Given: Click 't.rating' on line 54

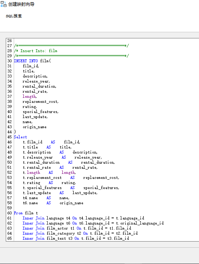Looking at the screenshot, I should click(x=31, y=183).
